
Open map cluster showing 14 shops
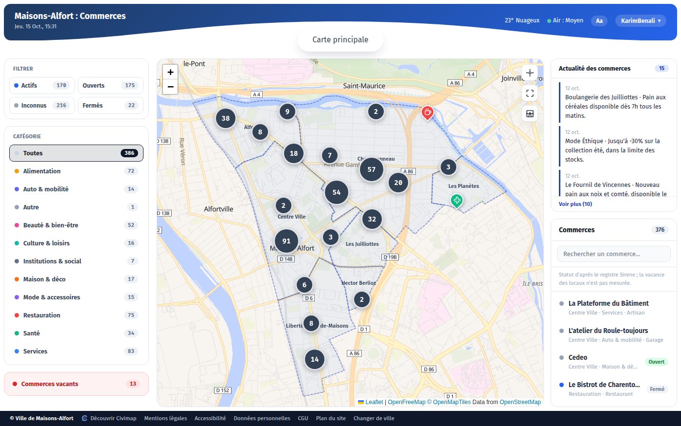pyautogui.click(x=315, y=359)
